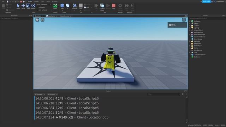Click the Explorer filter workspace field
The width and height of the screenshot is (226, 127).
point(207,18)
